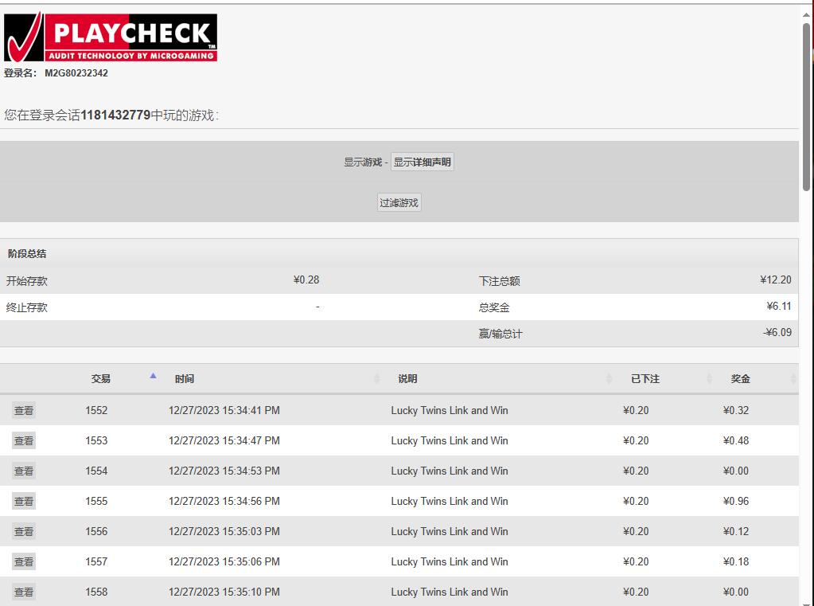
Task: Sort by the 已下注 column sort arrows
Action: (709, 379)
